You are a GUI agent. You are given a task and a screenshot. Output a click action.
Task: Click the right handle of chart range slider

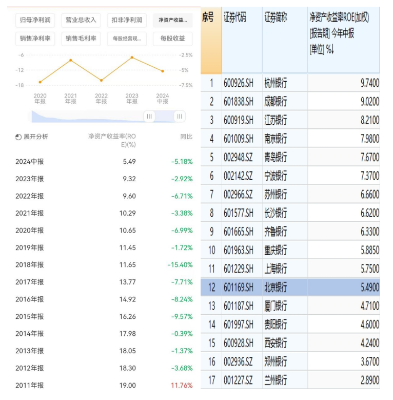click(179, 117)
